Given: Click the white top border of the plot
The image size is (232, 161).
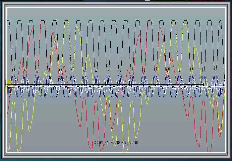Looking at the screenshot, I should [116, 7].
